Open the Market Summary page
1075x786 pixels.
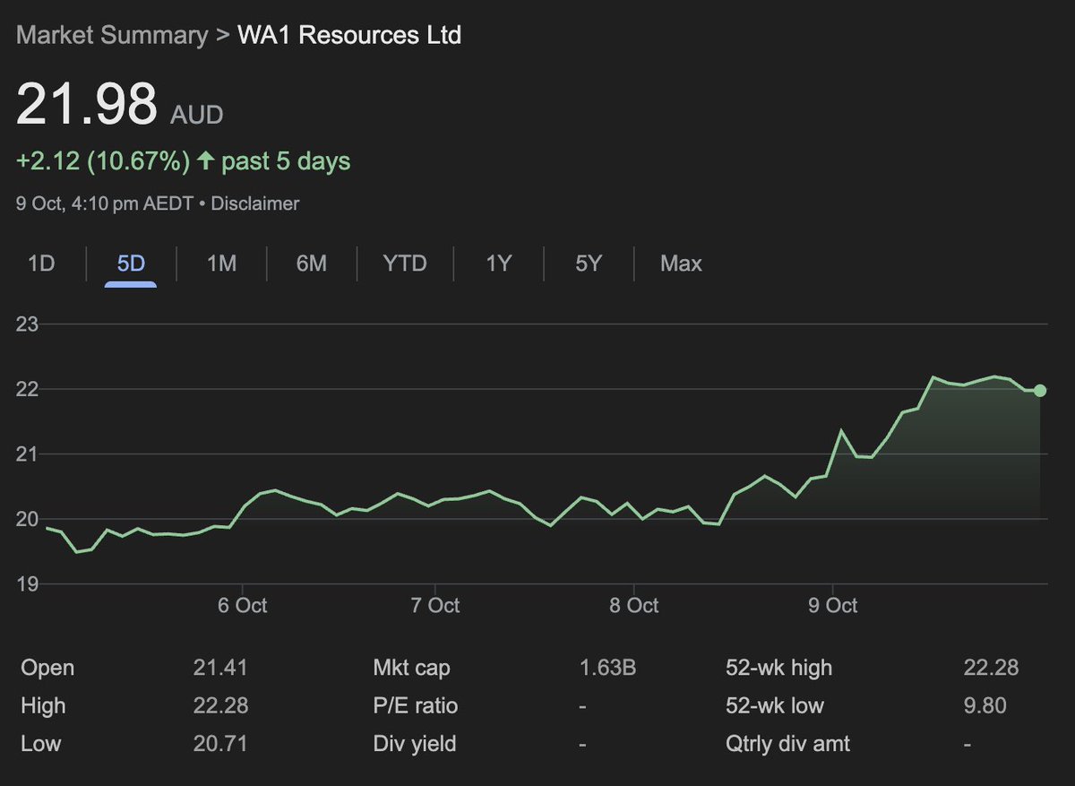[x=110, y=35]
